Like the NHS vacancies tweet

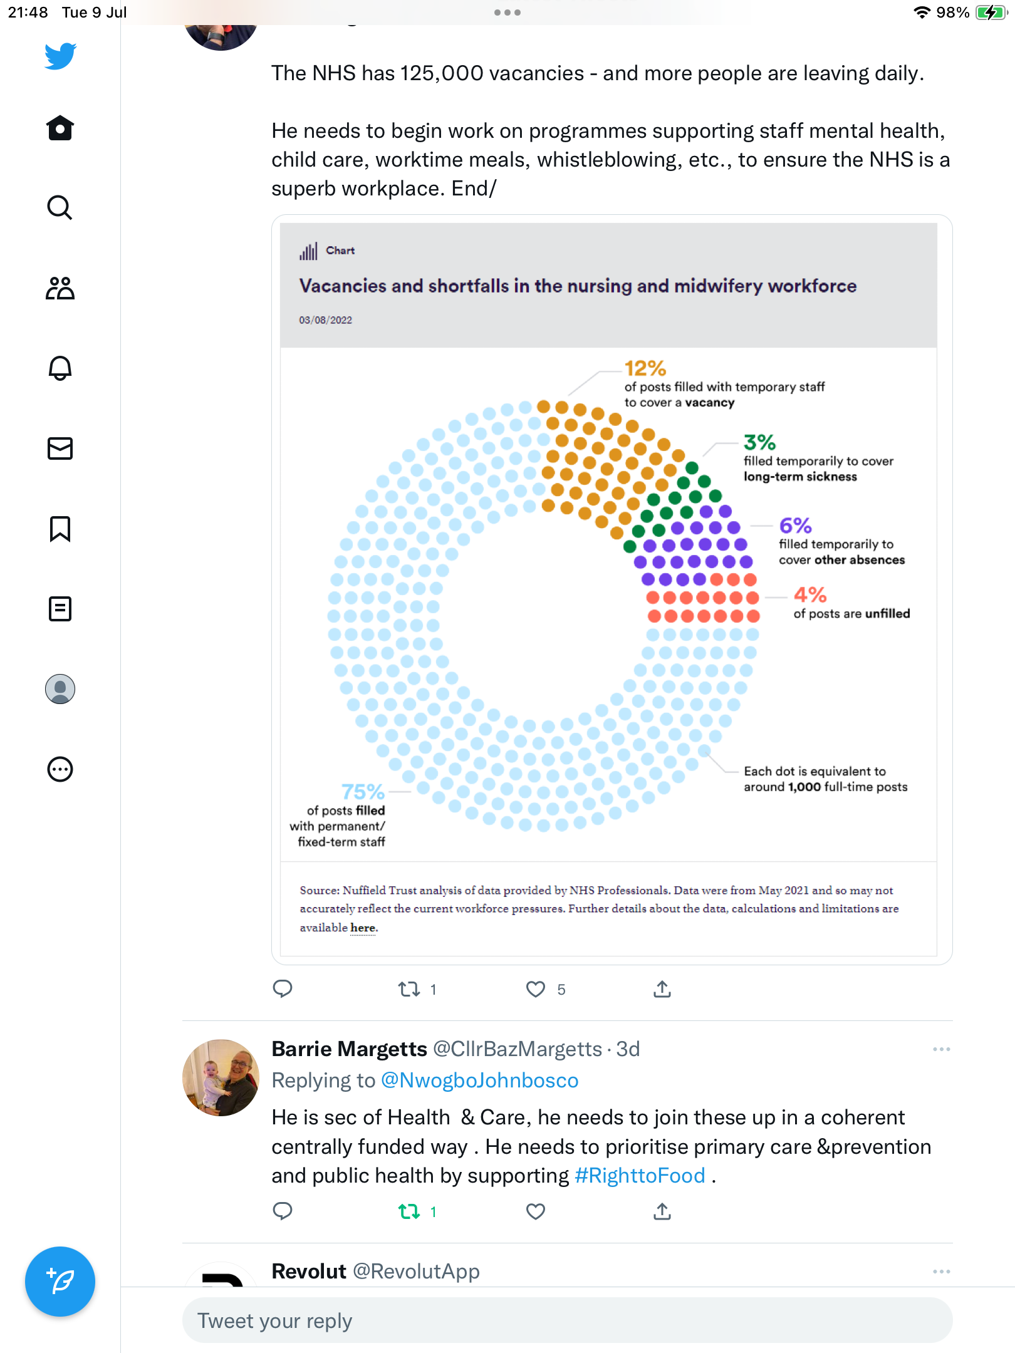(536, 990)
